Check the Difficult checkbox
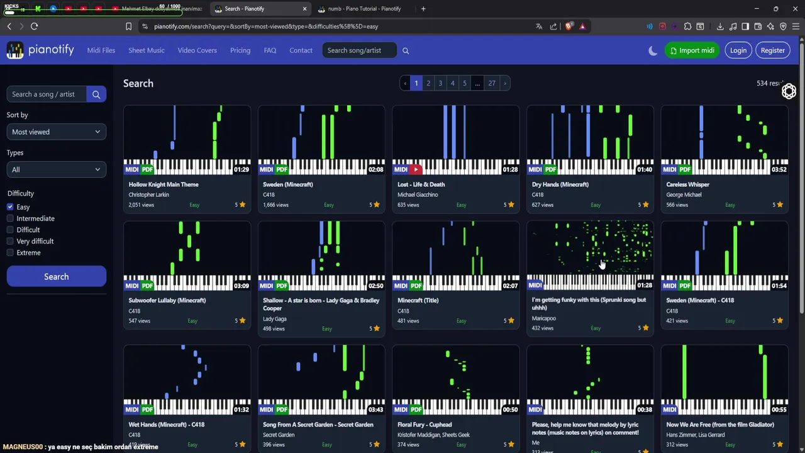Image resolution: width=805 pixels, height=453 pixels. (x=10, y=230)
